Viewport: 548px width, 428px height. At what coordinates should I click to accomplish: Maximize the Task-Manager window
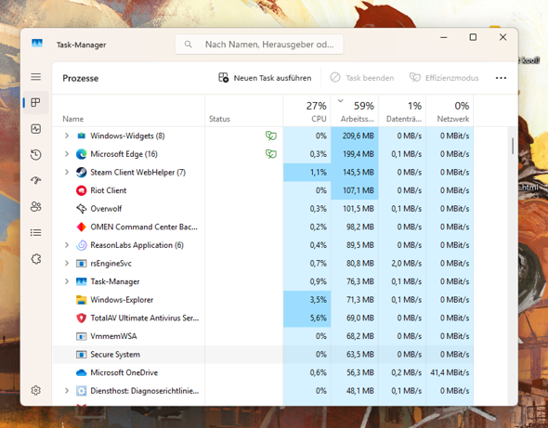473,37
